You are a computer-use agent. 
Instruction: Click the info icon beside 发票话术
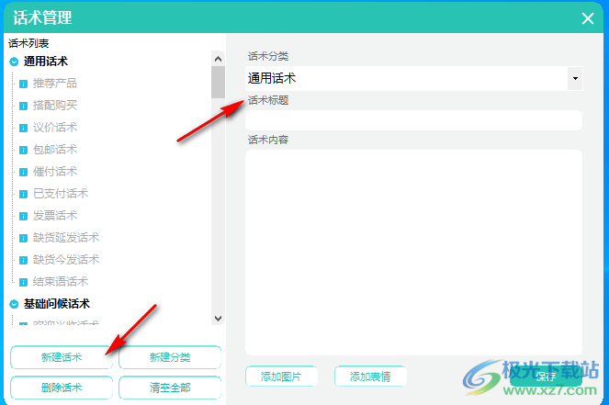click(x=23, y=216)
